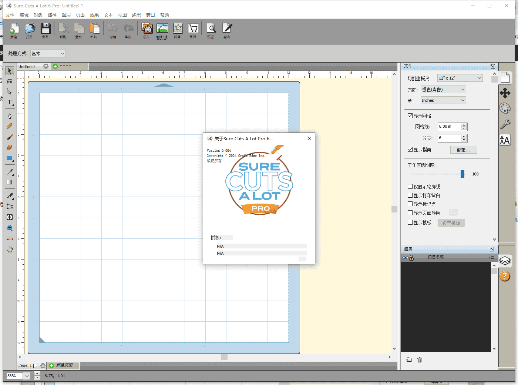Open the 方向 orientation dropdown
The image size is (518, 385).
(x=443, y=90)
